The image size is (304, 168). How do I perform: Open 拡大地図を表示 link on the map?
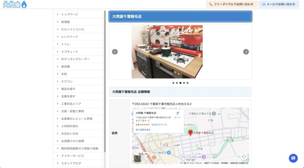tap(143, 130)
